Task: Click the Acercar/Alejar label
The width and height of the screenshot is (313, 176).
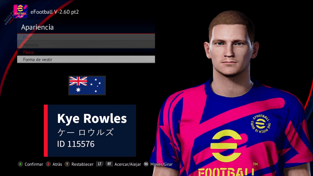Action: click(x=128, y=164)
